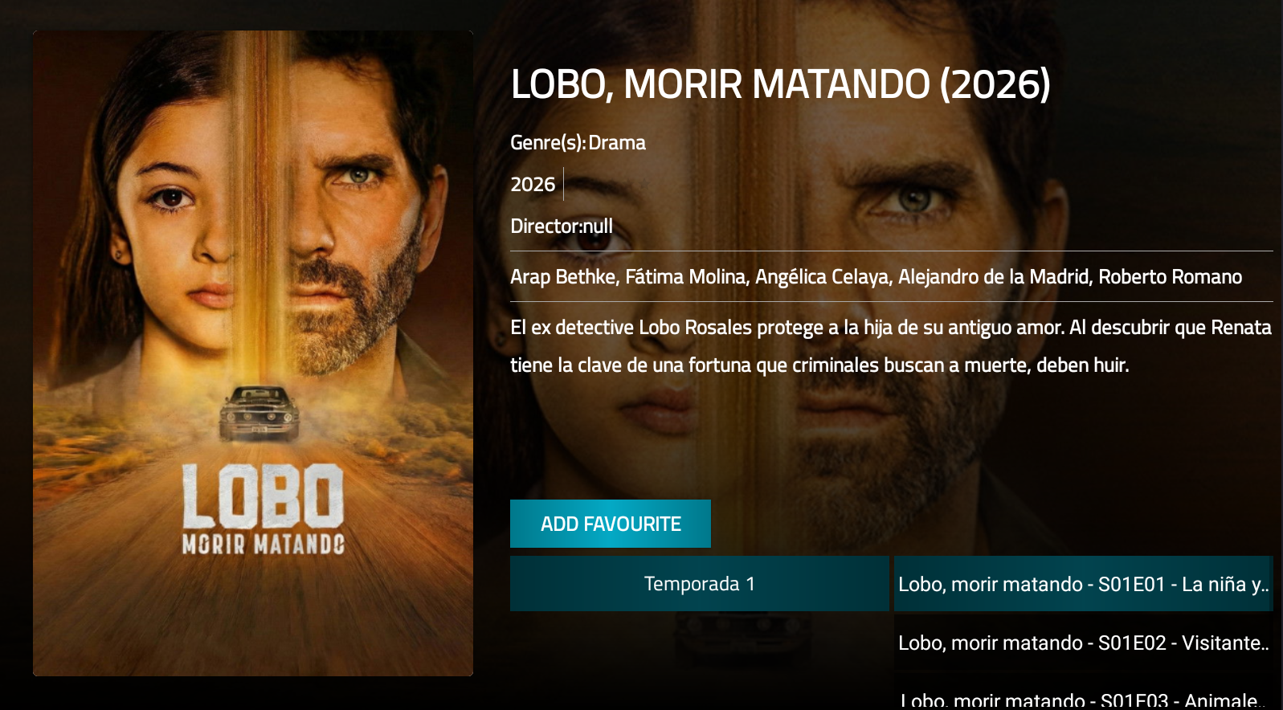This screenshot has height=710, width=1283.
Task: Select cast member Arap Bethke
Action: pos(563,277)
